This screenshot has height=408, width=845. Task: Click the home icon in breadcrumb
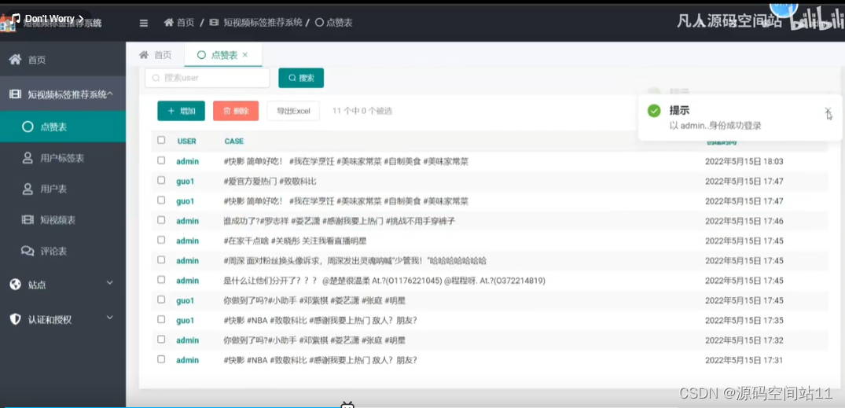(169, 22)
